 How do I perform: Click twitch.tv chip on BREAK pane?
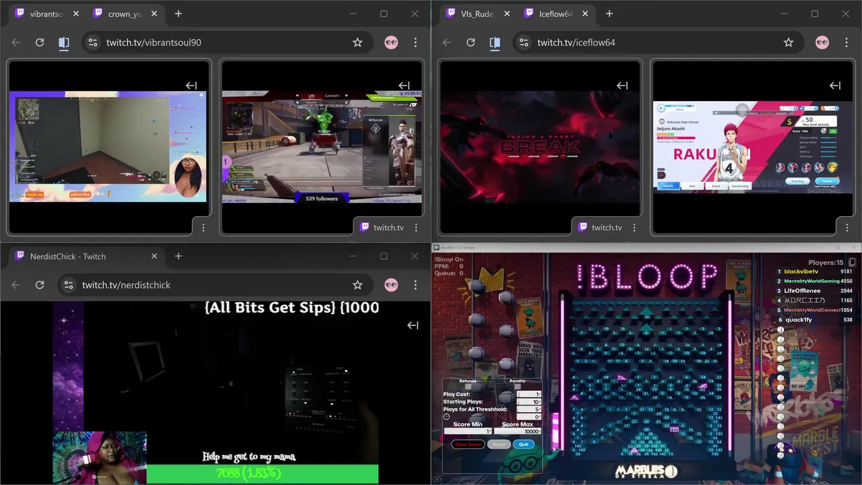click(x=600, y=228)
